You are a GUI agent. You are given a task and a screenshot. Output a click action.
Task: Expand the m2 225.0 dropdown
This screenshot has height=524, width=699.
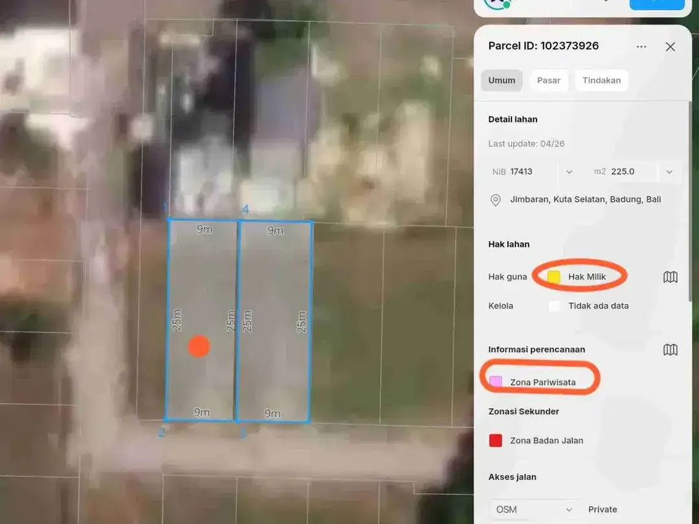669,171
